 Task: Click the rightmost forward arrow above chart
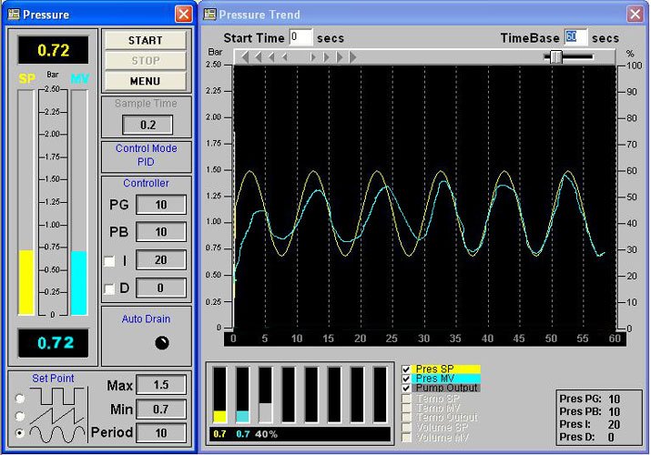tap(352, 56)
